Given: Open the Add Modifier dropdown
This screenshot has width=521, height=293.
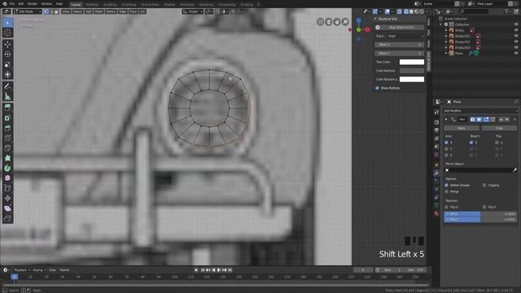Looking at the screenshot, I should tap(480, 111).
